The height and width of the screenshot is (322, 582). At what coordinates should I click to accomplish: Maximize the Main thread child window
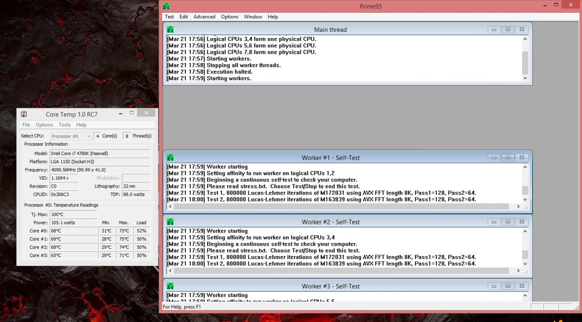coord(508,29)
